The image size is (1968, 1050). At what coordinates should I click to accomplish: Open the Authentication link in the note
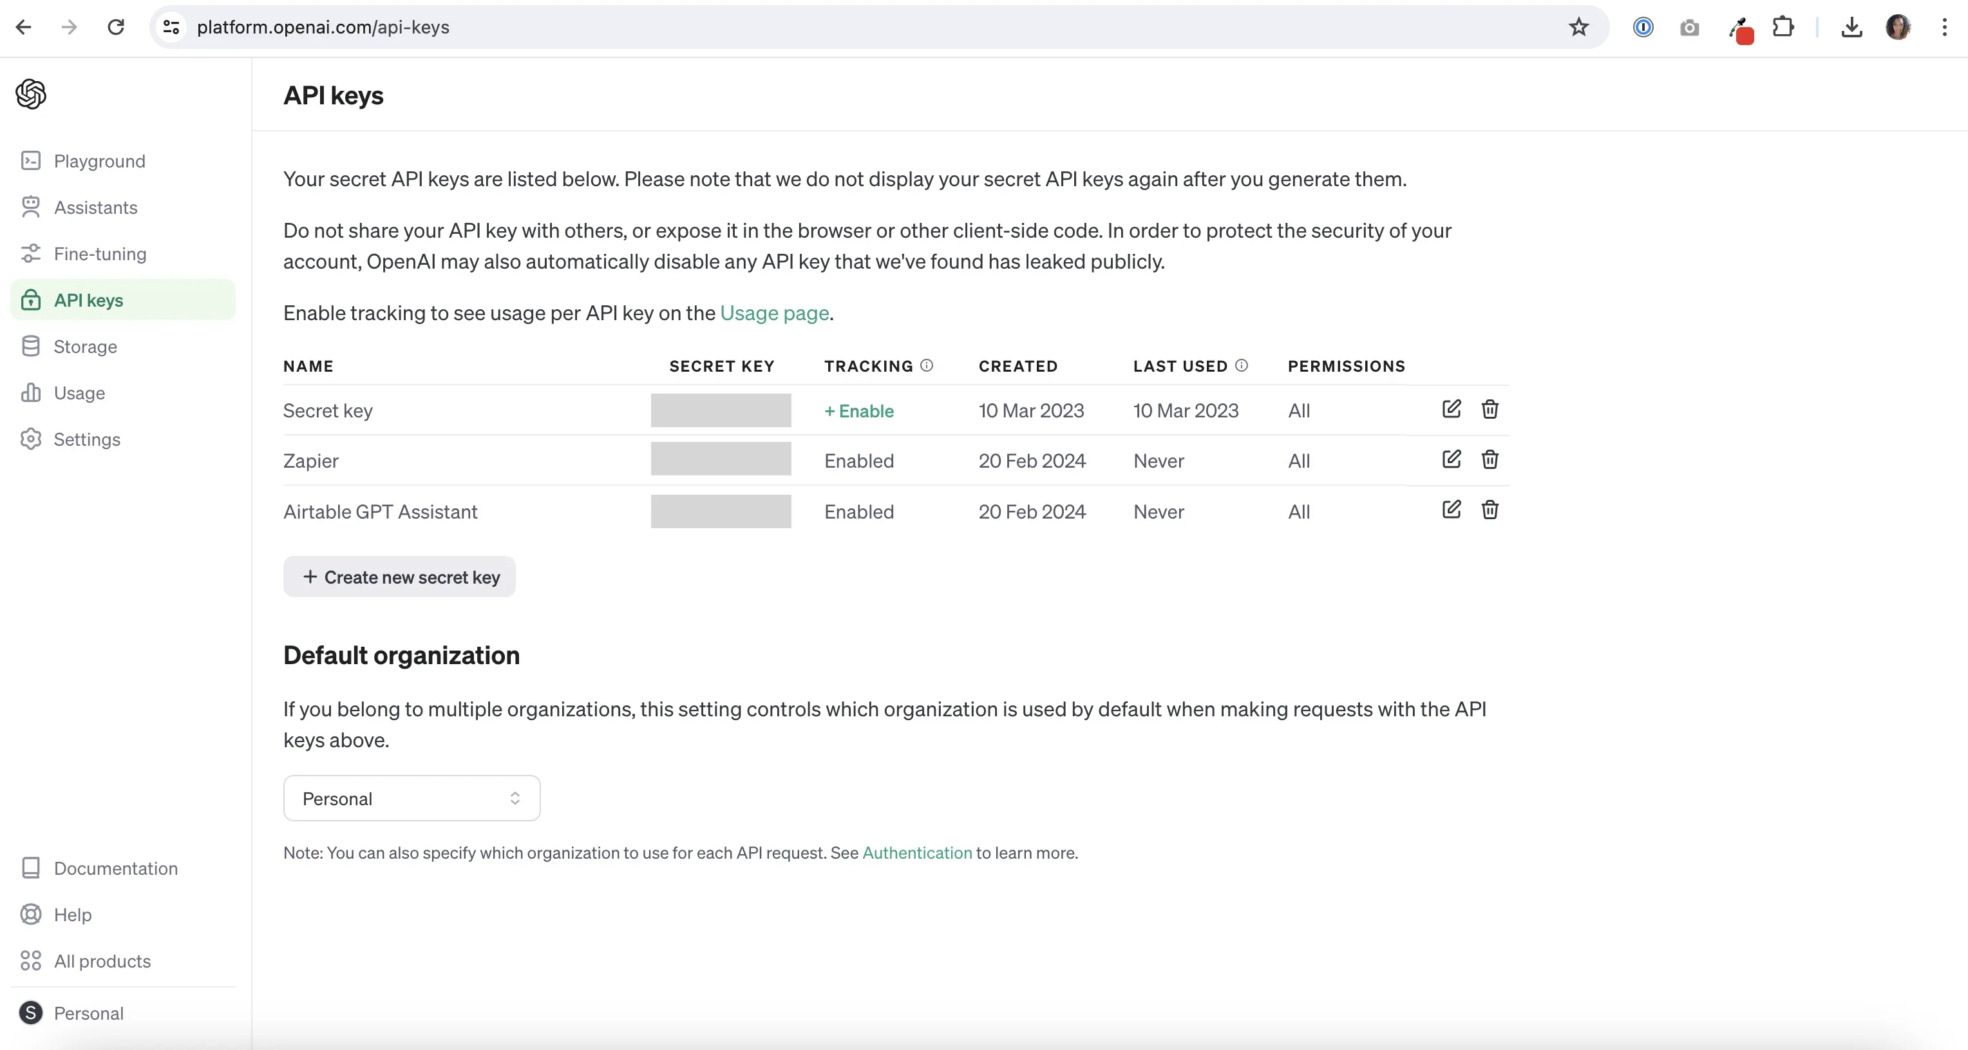point(917,854)
